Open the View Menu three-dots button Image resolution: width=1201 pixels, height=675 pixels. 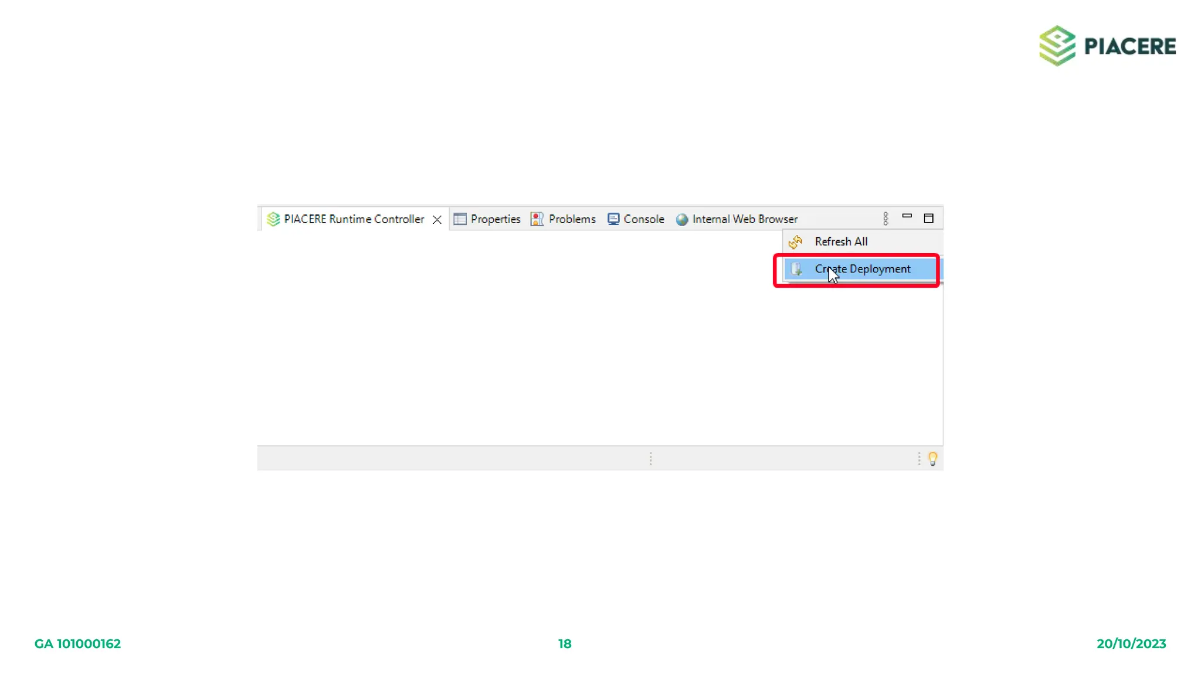[886, 219]
